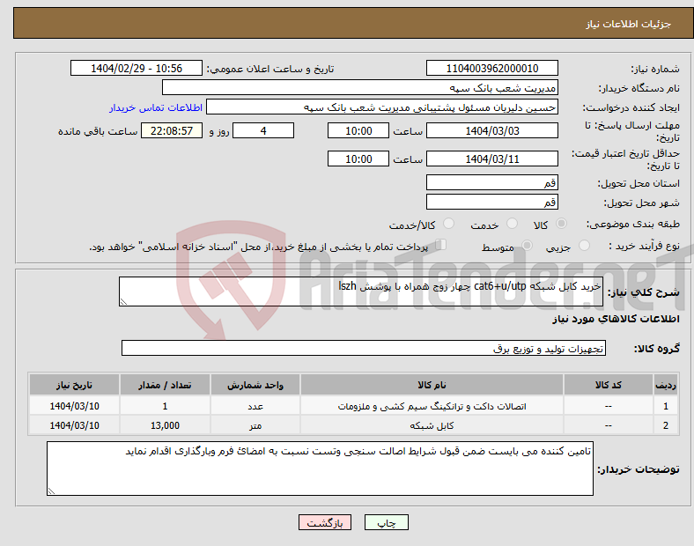This screenshot has width=694, height=546.
Task: Click the ردیف column header
Action: 666,385
